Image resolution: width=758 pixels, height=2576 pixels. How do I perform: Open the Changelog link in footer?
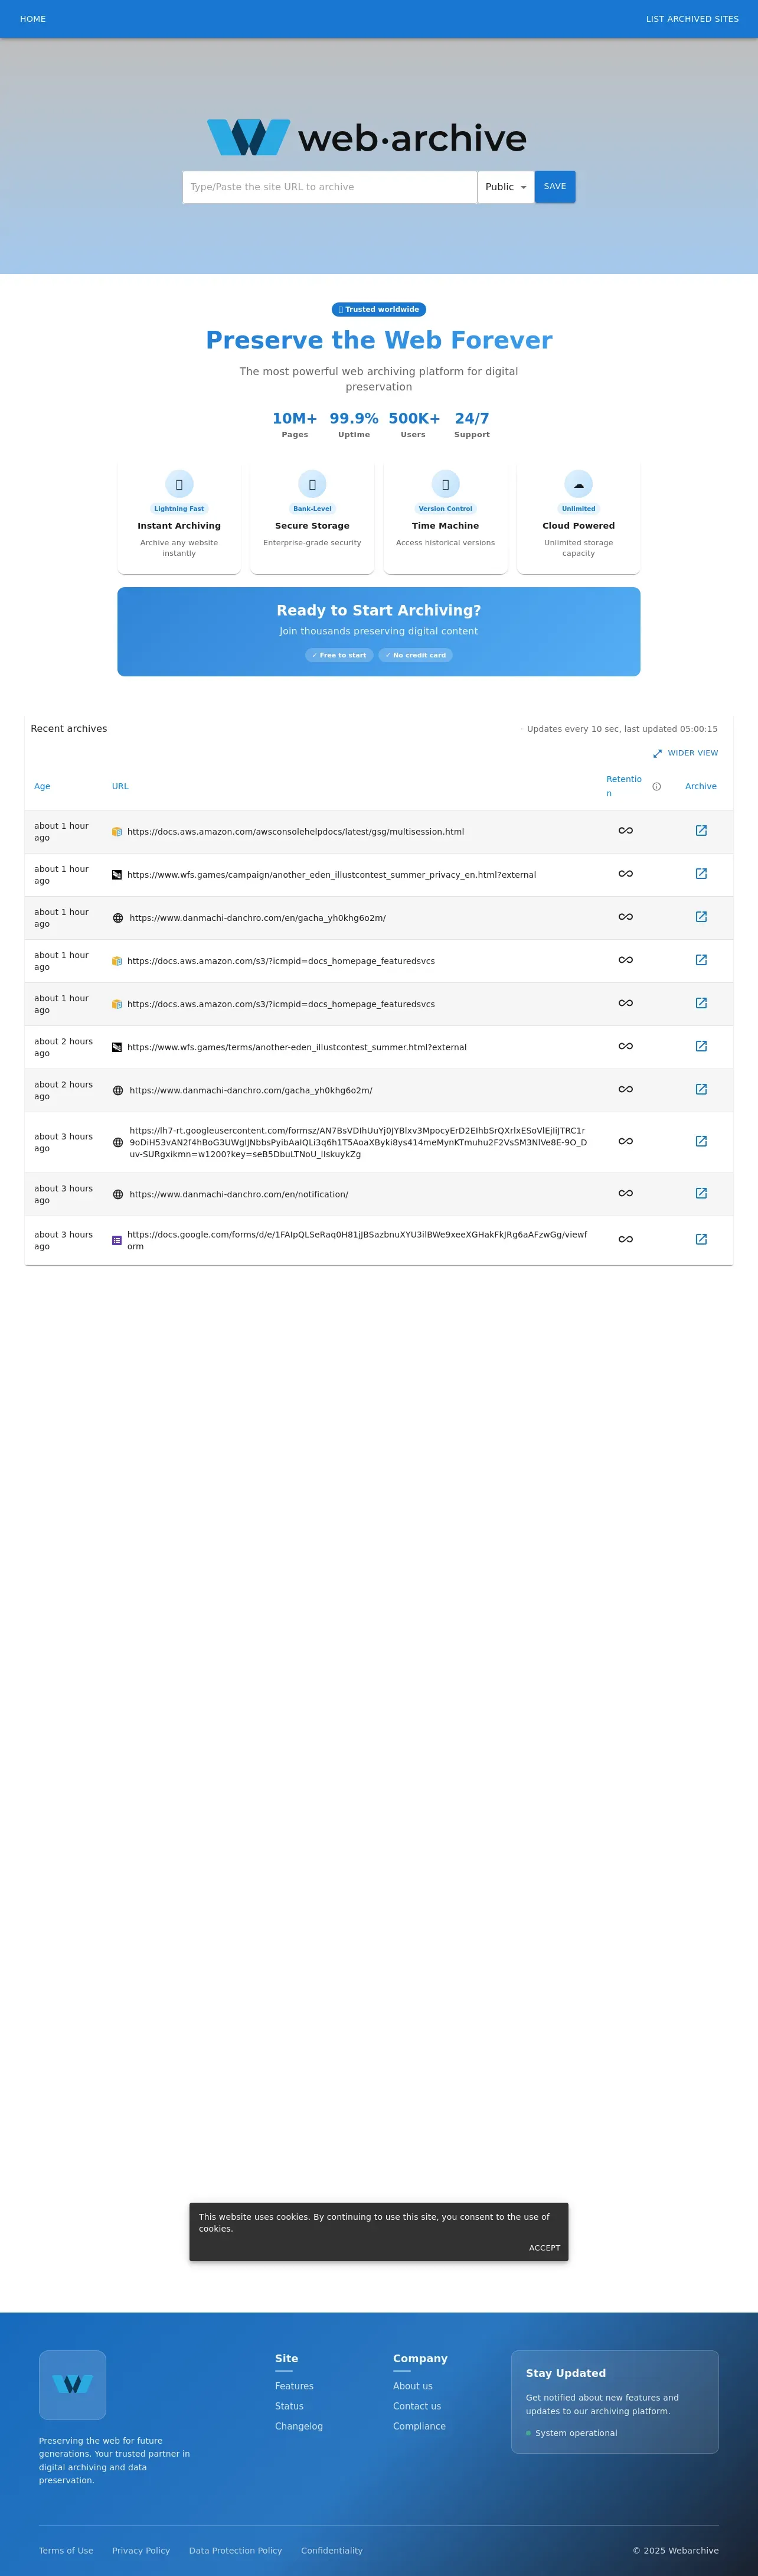click(x=299, y=2426)
